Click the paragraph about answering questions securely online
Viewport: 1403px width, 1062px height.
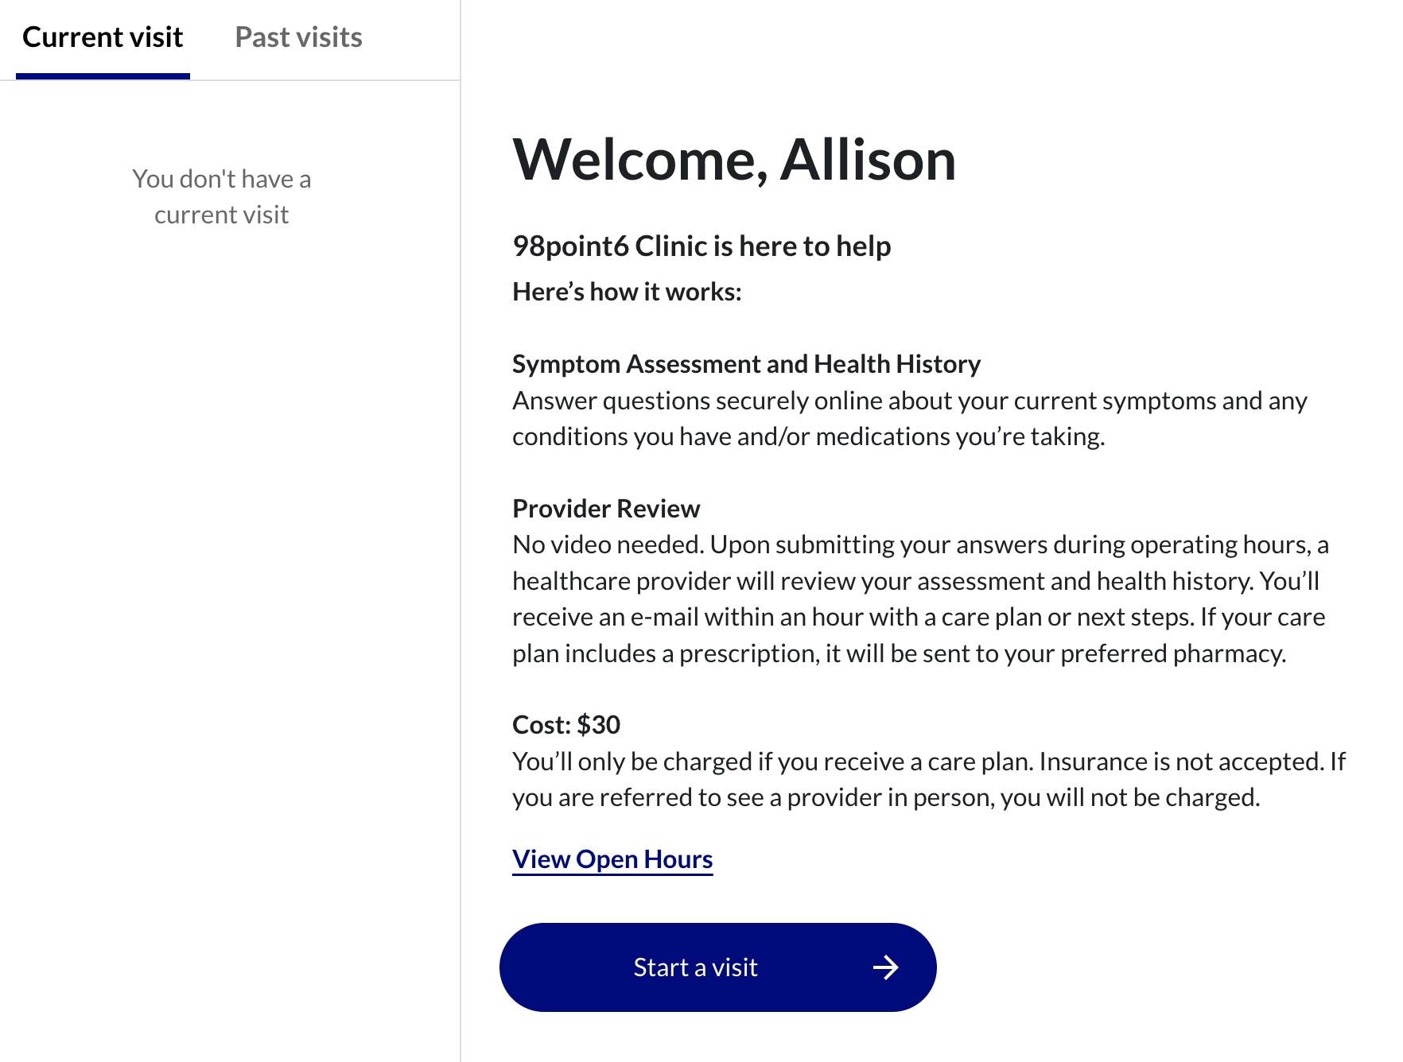(910, 419)
